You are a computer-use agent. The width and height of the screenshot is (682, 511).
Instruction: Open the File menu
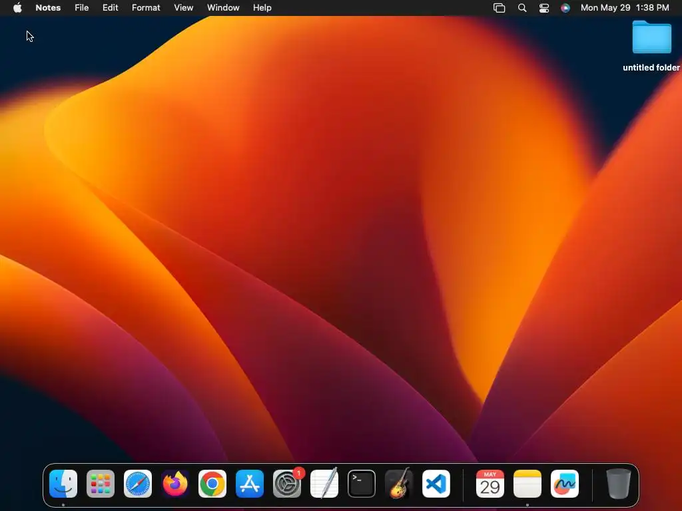[82, 8]
